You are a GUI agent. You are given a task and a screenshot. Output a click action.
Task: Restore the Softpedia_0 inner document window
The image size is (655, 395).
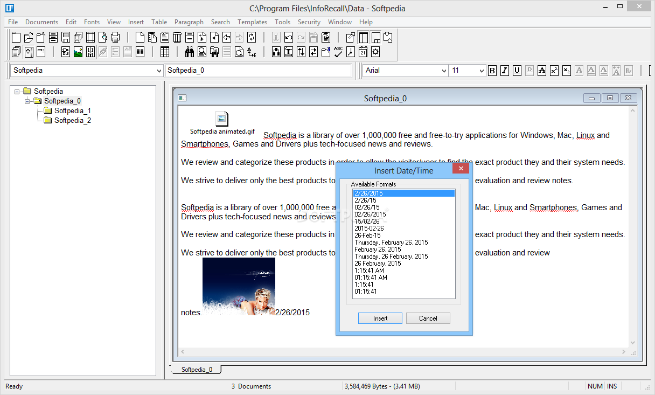(610, 98)
